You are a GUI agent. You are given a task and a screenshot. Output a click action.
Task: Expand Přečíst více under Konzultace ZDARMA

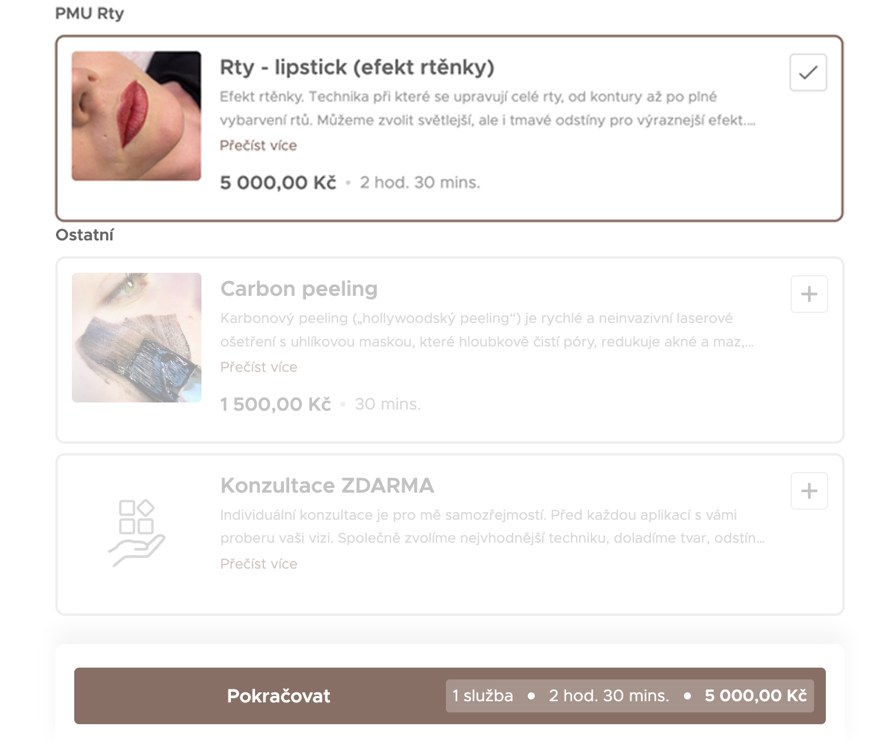click(x=259, y=564)
